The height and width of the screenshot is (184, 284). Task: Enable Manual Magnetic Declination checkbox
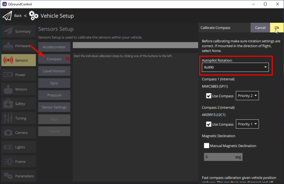207,146
